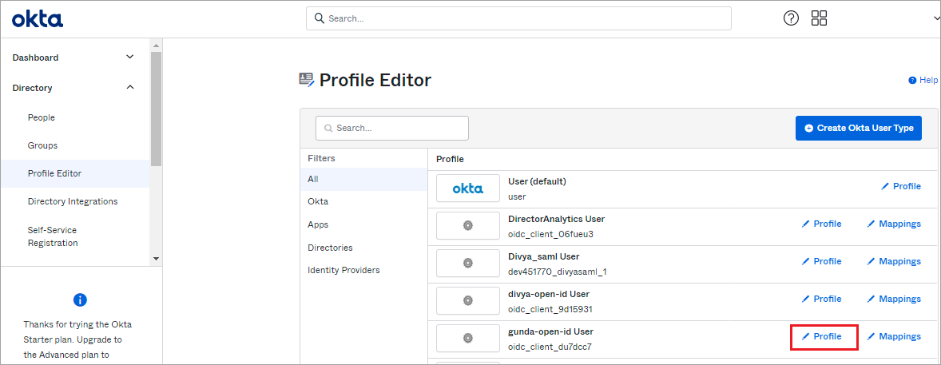Click dev451770_divyasaml_1 identifier text
Image resolution: width=941 pixels, height=365 pixels.
coord(558,272)
